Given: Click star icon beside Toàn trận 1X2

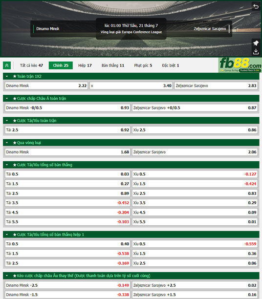Looking at the screenshot, I should [15, 76].
